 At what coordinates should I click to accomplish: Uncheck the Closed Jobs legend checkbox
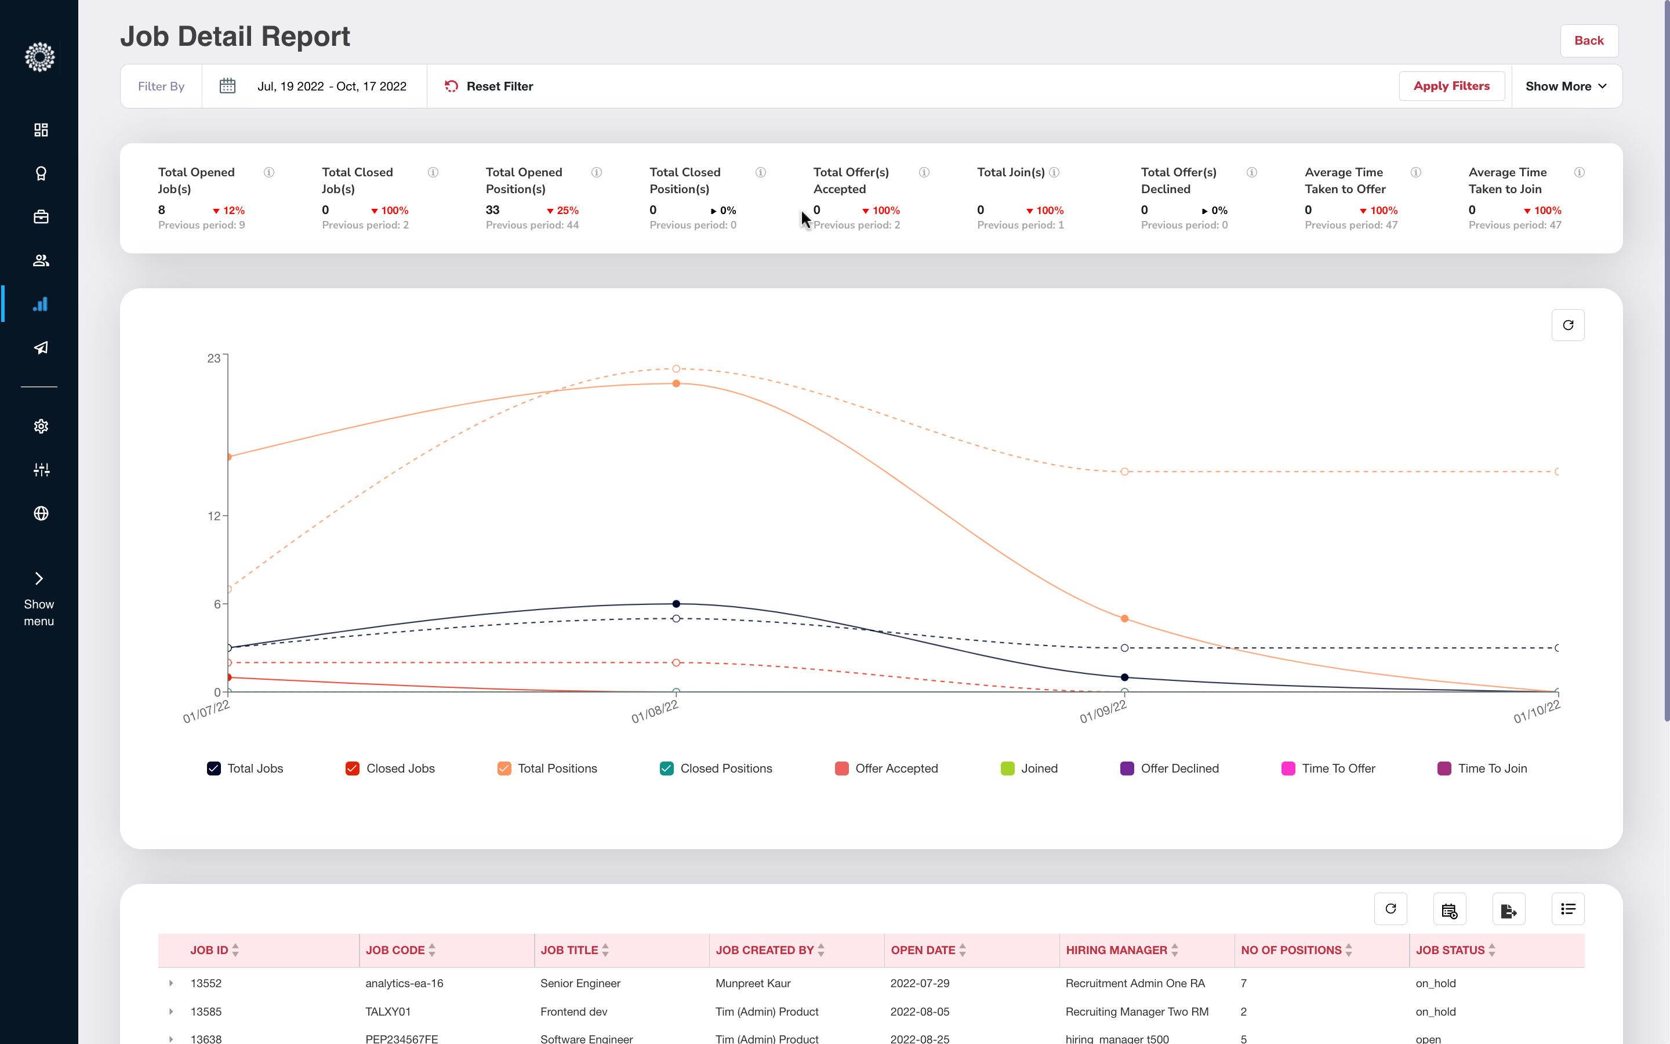pos(353,768)
